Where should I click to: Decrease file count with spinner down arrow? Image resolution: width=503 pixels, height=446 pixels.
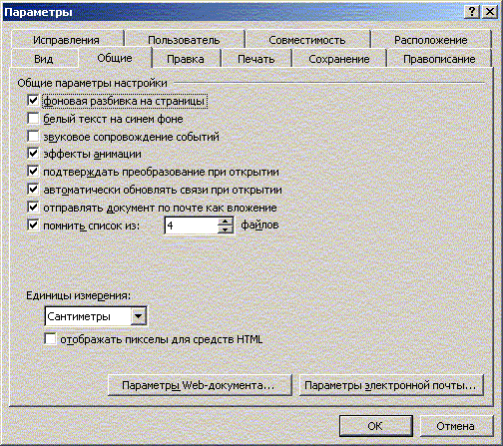click(x=226, y=229)
